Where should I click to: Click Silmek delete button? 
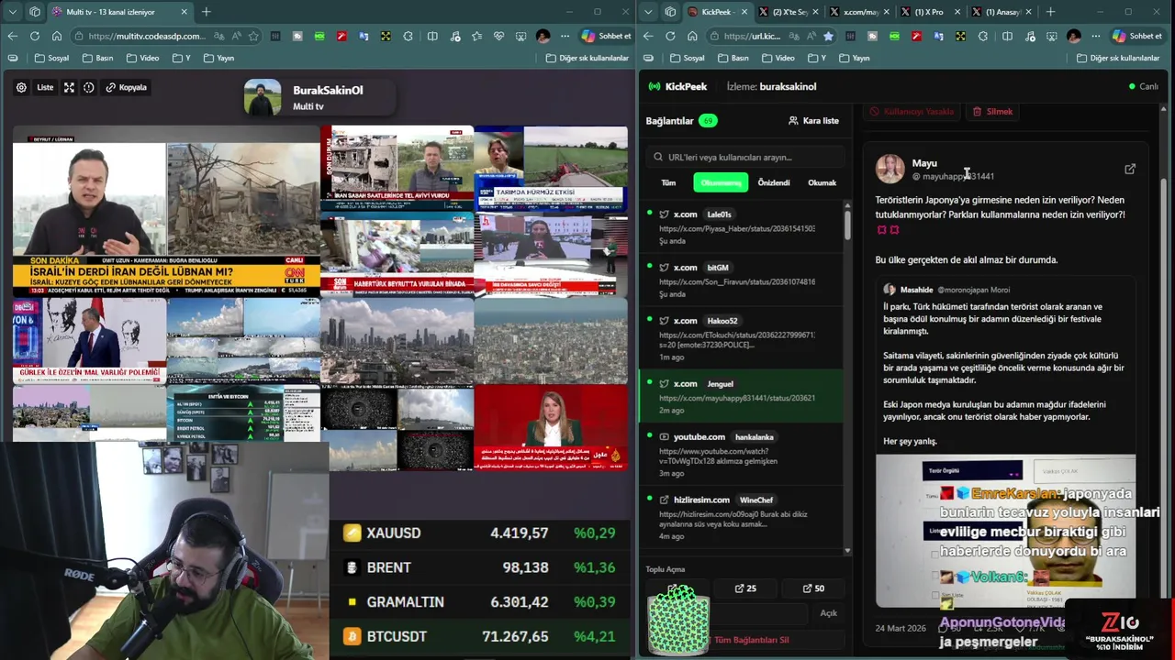pyautogui.click(x=992, y=111)
